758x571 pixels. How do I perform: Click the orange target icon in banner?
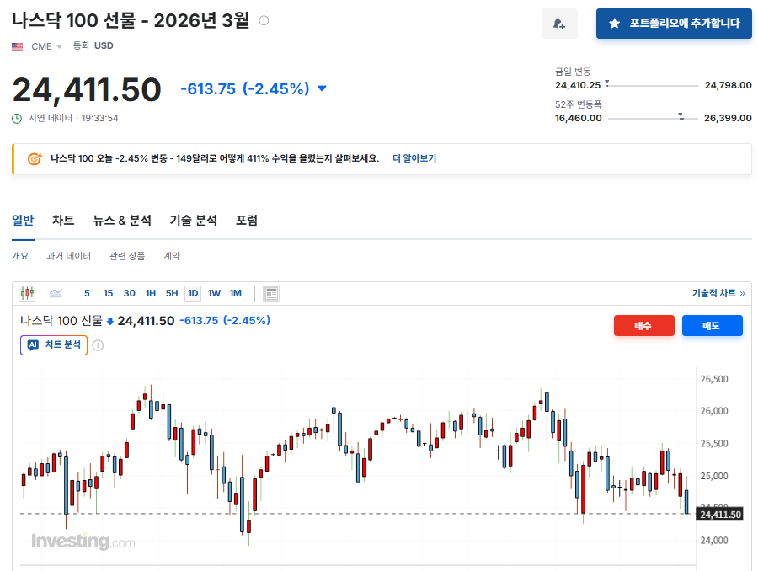click(34, 158)
